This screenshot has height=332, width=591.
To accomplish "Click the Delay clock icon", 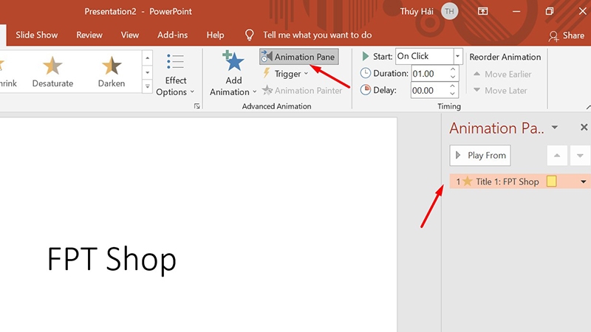I will click(365, 89).
